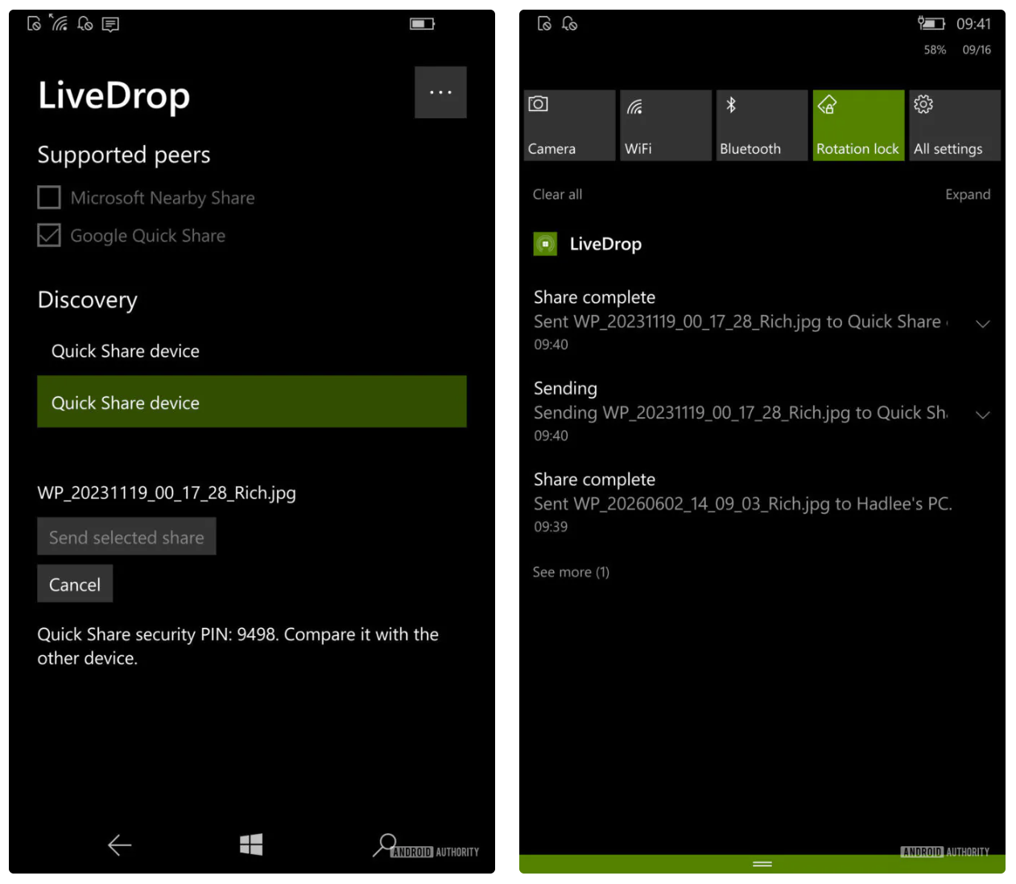Click the Sending WP_20231119 notification text

pos(740,412)
